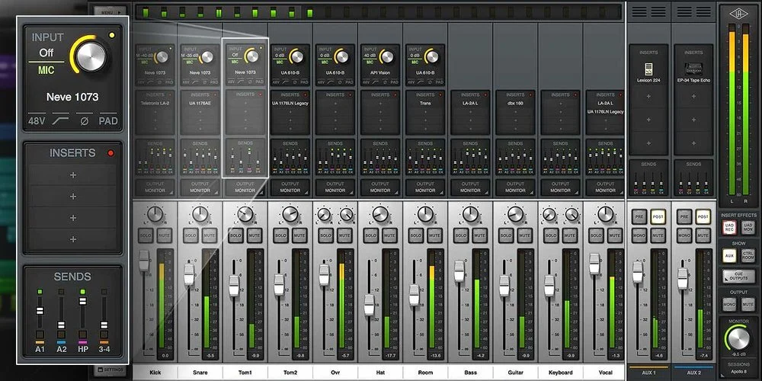Screen dimensions: 762x381
Task: Select the Guitar channel name label
Action: (515, 373)
